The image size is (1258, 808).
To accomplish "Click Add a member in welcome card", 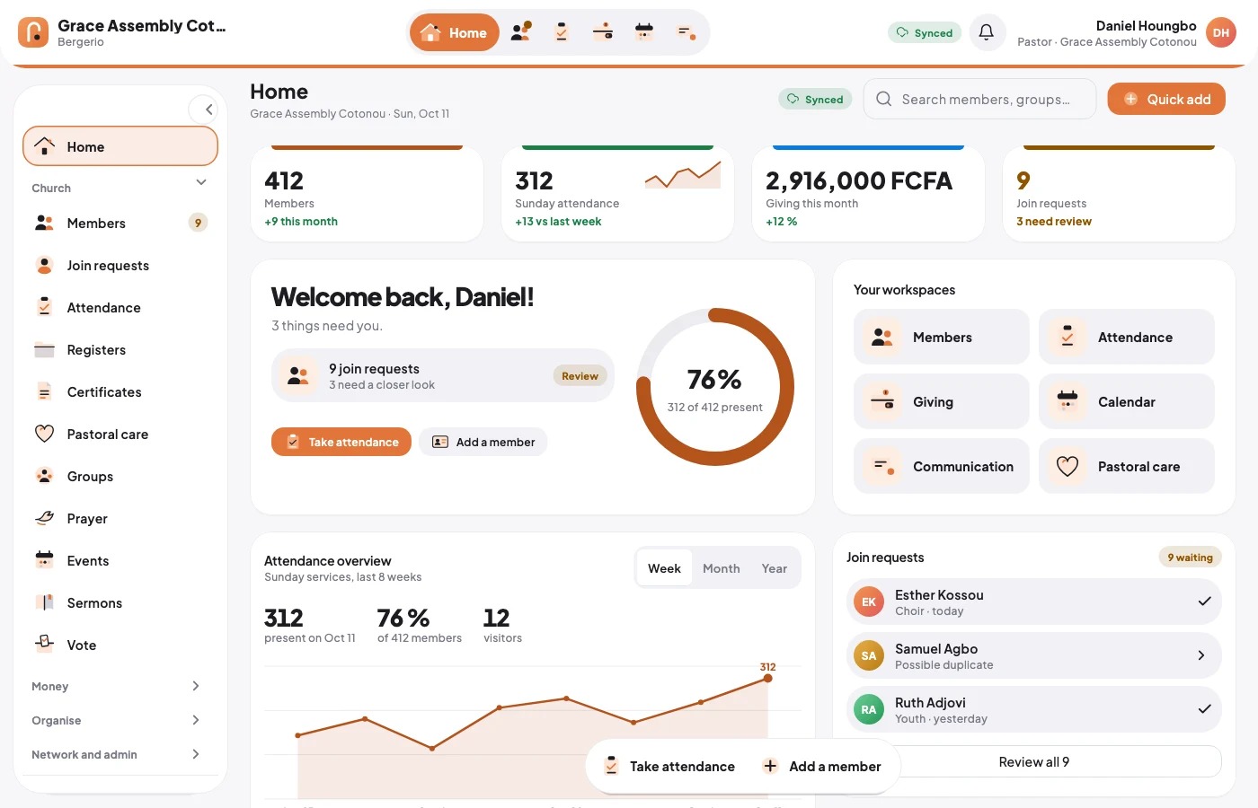I will (483, 442).
